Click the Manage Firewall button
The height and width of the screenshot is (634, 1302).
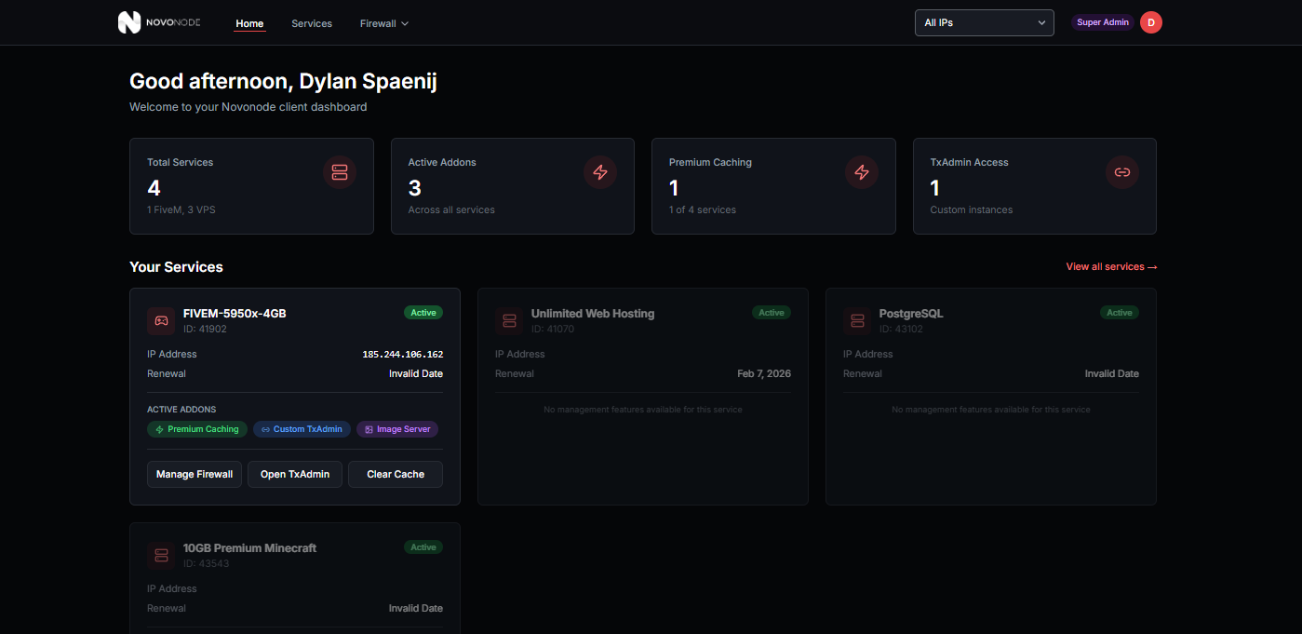coord(195,474)
